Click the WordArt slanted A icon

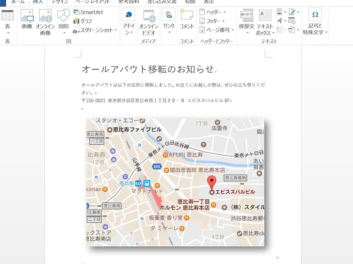[x=280, y=21]
